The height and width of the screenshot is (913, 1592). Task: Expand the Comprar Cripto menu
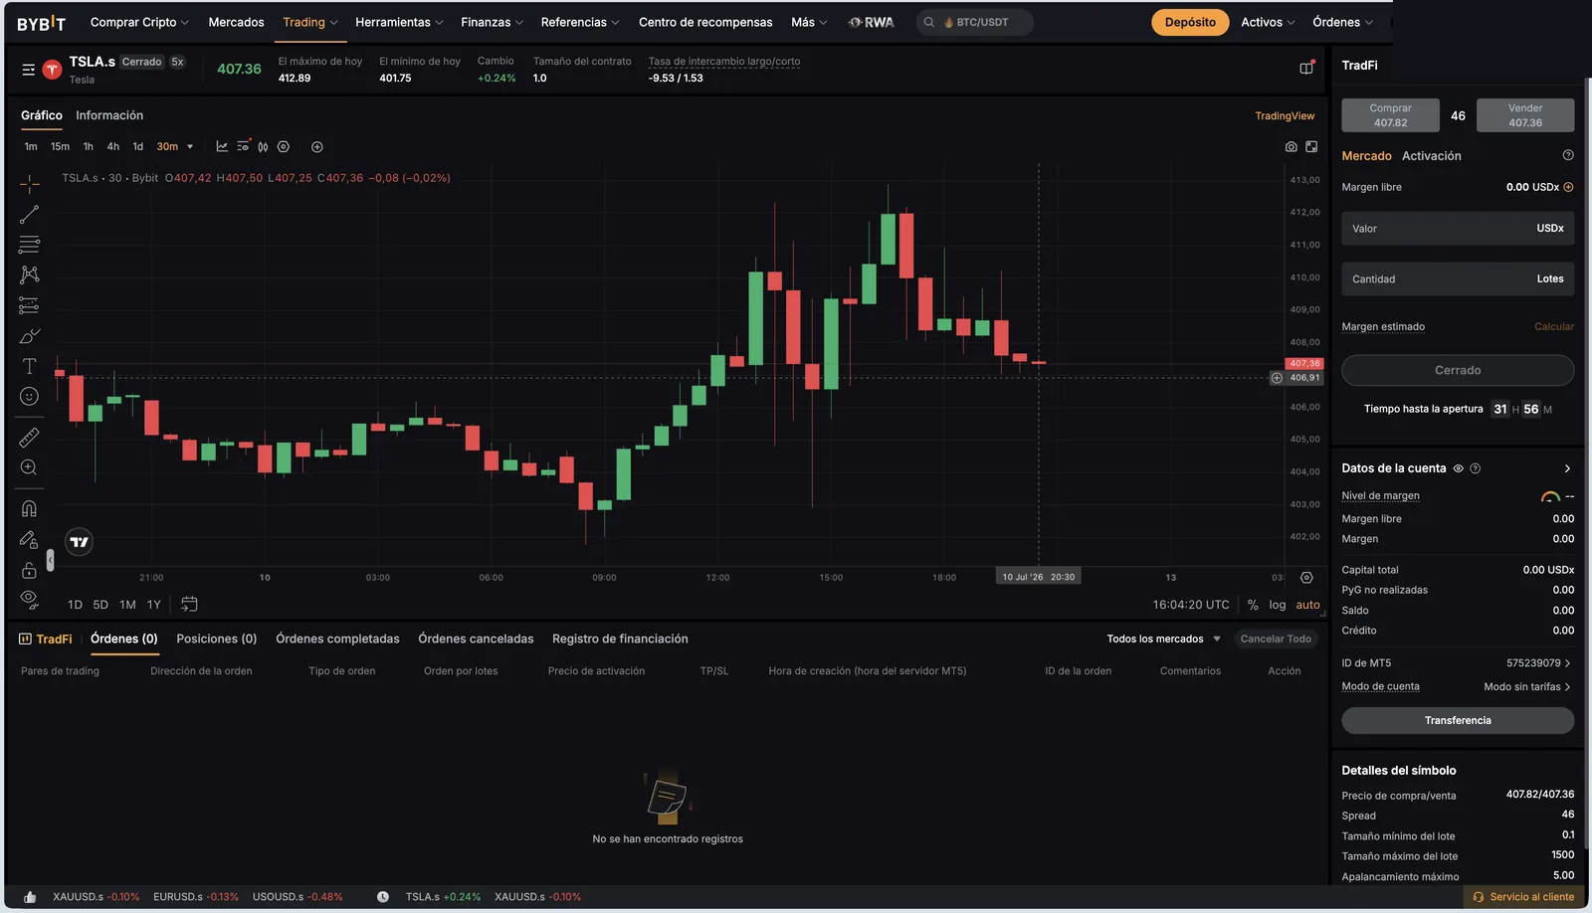pos(139,22)
